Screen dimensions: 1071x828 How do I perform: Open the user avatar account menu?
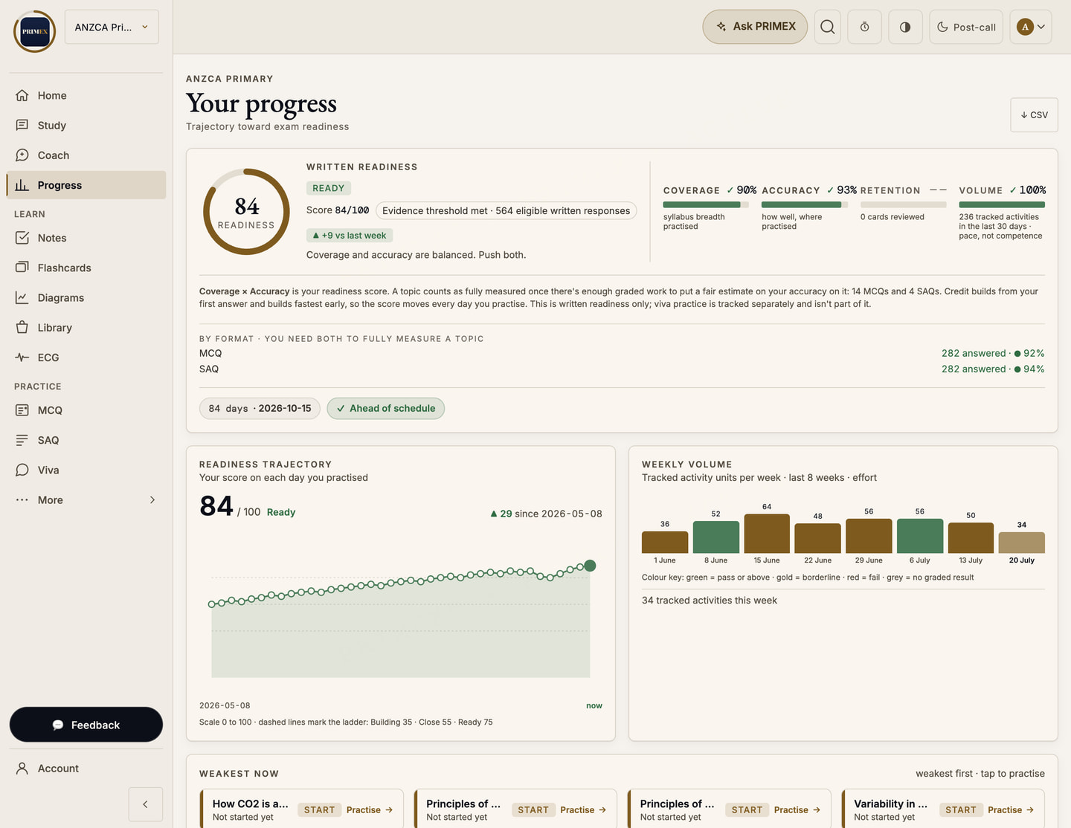1030,27
